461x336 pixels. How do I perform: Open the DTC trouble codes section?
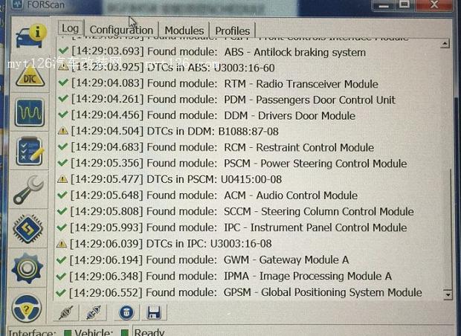[30, 77]
